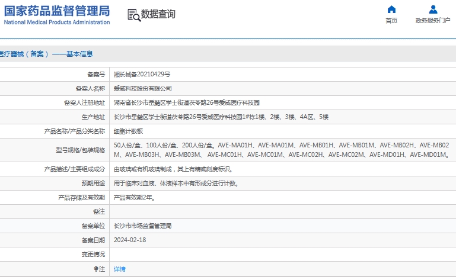Click the 国家药品监督管理局 logo

pos(57,15)
